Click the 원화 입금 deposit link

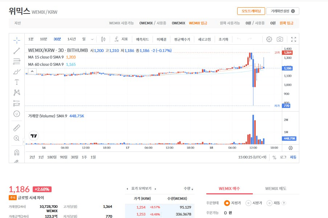point(286,23)
